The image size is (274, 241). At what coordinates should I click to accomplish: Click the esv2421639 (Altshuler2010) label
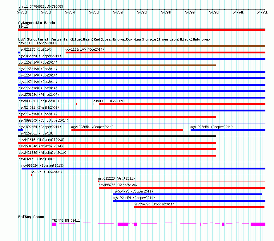tap(42, 153)
